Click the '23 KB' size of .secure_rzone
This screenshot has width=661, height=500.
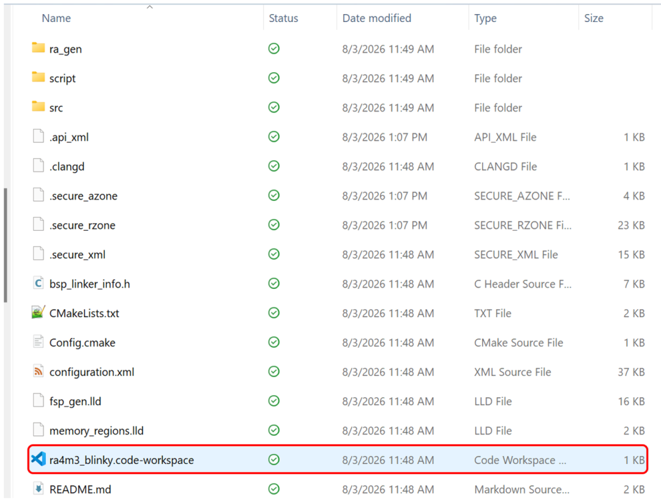631,226
